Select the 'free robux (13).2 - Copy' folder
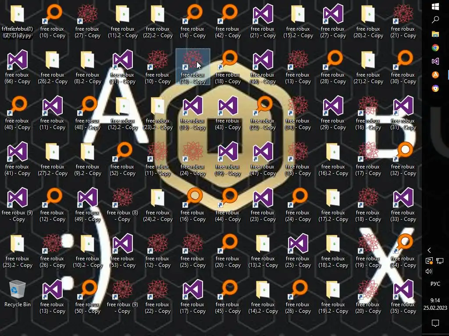The height and width of the screenshot is (336, 449). point(263,251)
